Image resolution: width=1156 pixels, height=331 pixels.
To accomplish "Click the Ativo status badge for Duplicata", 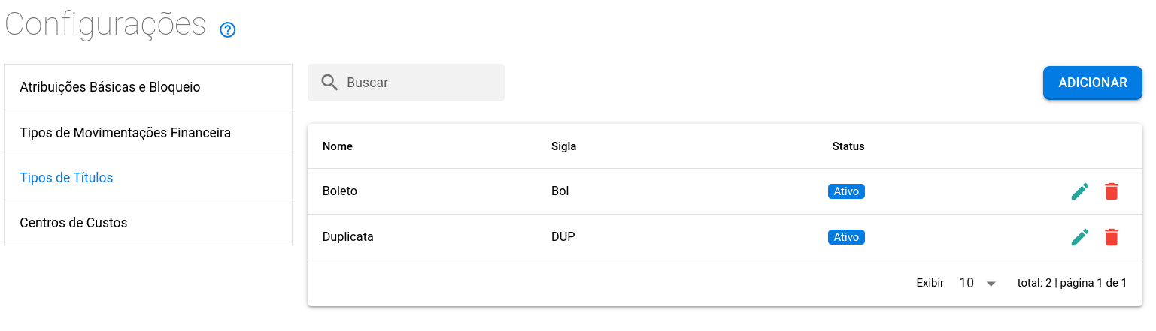I will coord(846,237).
